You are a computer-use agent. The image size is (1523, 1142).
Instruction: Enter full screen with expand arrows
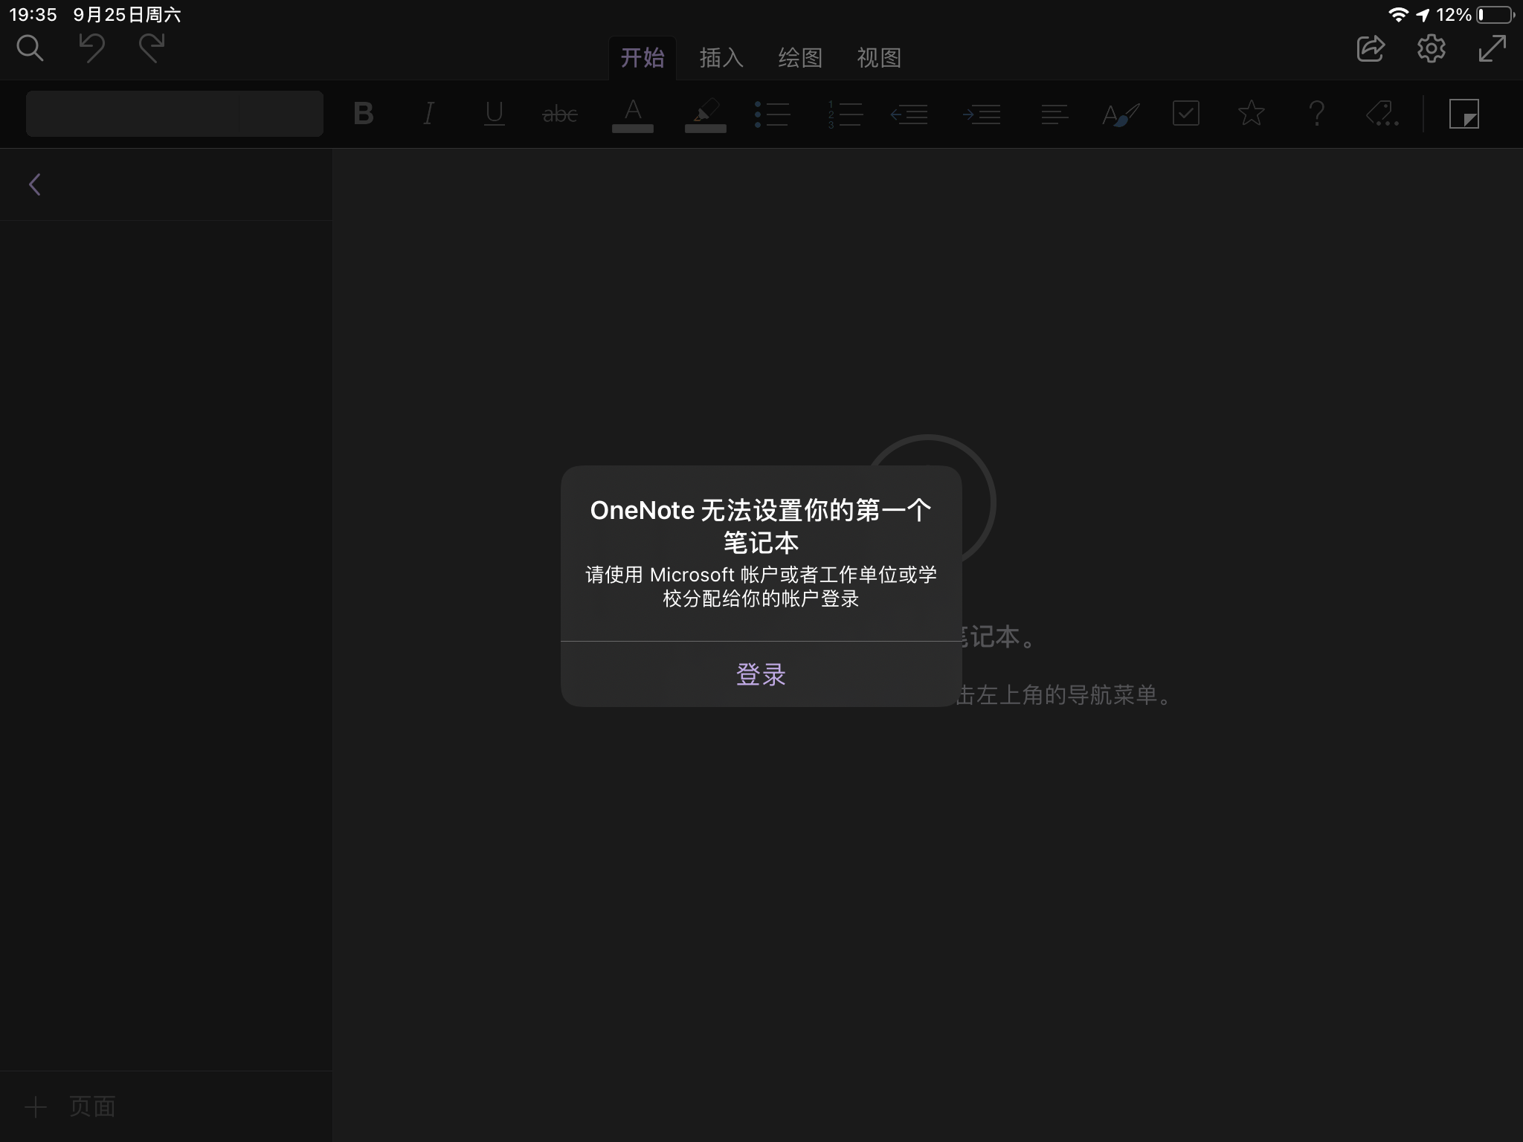[1492, 49]
